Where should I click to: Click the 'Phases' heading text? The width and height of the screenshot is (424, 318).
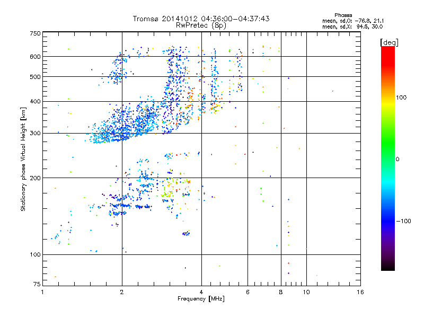tap(343, 15)
